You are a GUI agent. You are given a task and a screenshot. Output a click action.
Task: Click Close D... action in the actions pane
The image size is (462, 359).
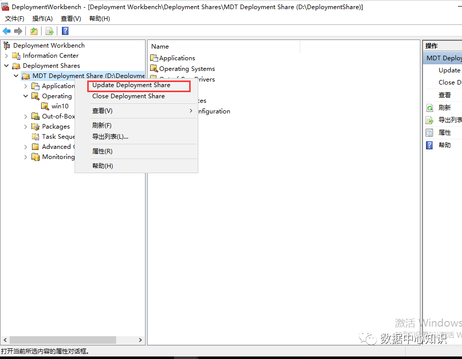(450, 83)
